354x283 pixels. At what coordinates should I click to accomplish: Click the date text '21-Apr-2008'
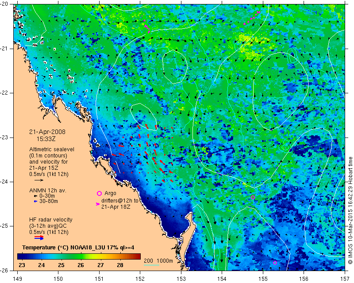click(x=47, y=132)
